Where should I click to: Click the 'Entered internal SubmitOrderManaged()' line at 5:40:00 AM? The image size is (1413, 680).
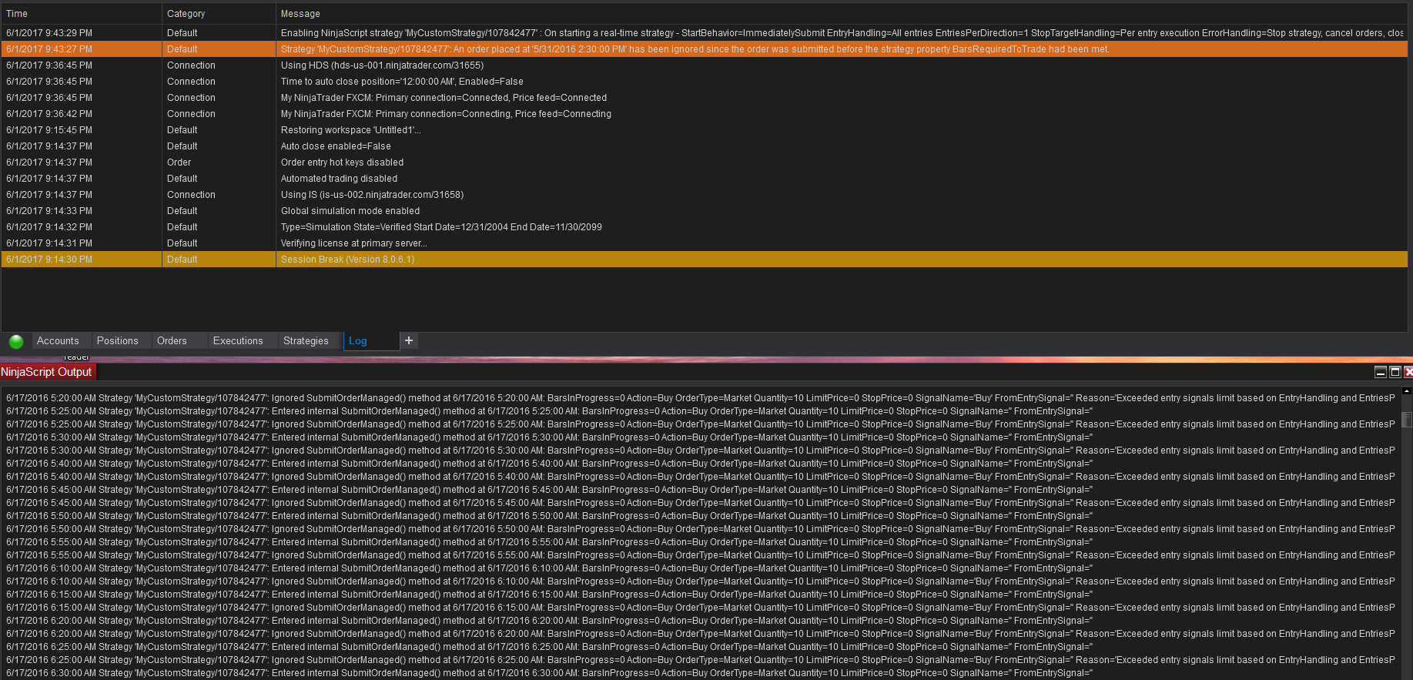549,464
